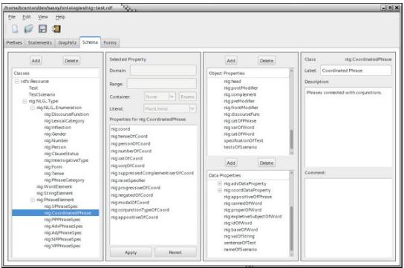404x268 pixels.
Task: Click the Exit toolbar icon
Action: point(56,28)
